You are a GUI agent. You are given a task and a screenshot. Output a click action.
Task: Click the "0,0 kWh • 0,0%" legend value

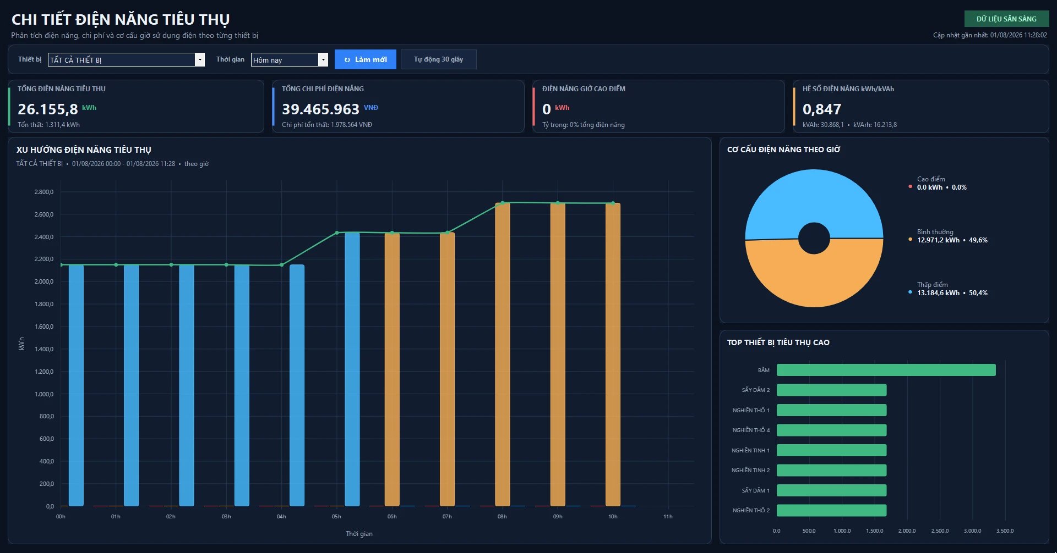[x=941, y=187]
